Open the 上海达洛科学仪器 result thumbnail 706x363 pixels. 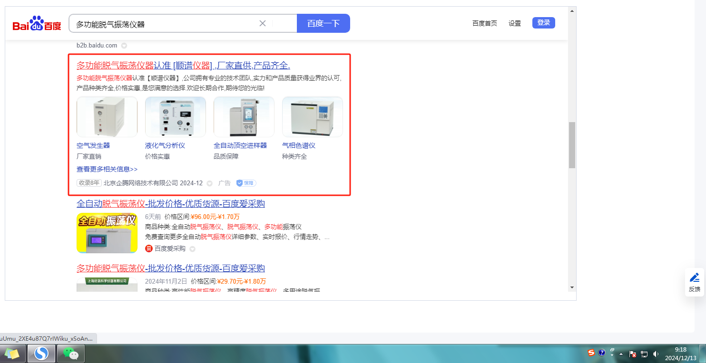pyautogui.click(x=107, y=284)
